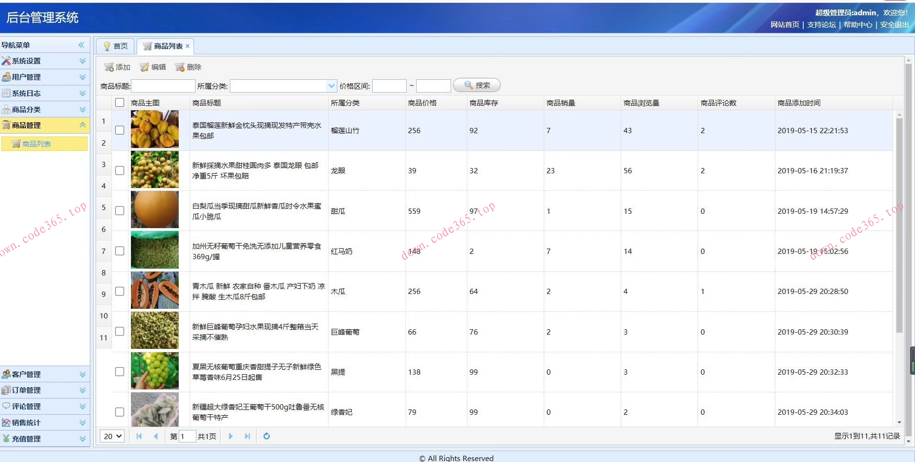Click the 商品标题 search input field
The height and width of the screenshot is (462, 915).
(x=163, y=86)
